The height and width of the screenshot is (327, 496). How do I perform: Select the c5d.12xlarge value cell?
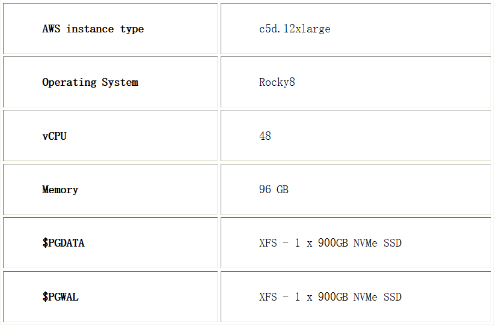click(x=356, y=29)
